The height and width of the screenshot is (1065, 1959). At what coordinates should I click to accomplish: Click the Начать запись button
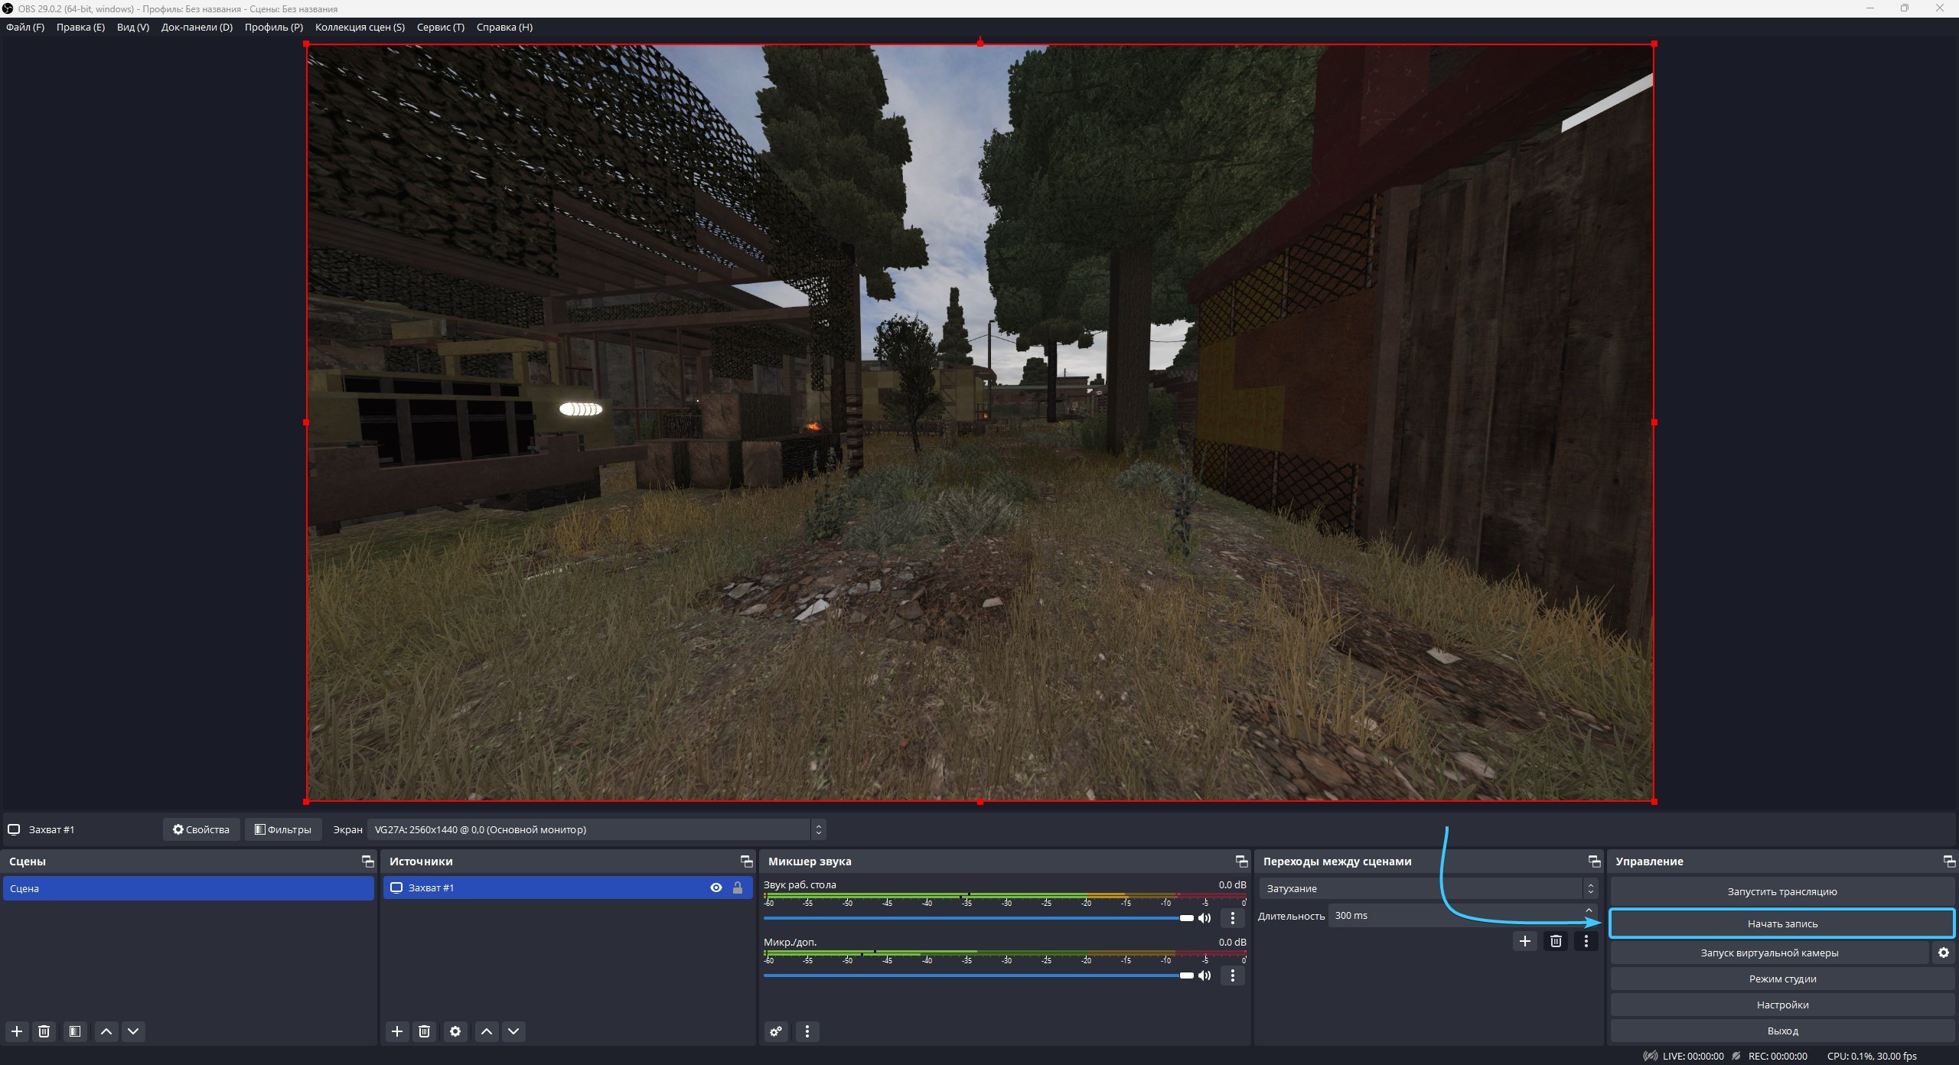coord(1782,923)
